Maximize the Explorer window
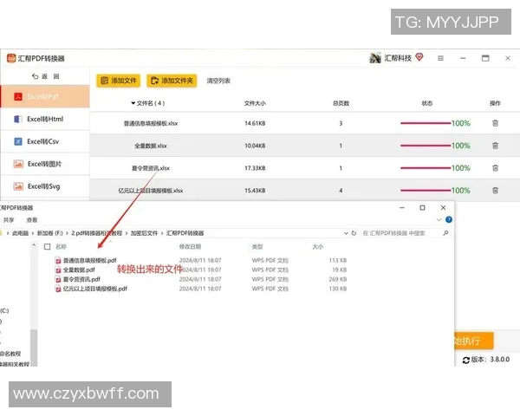The image size is (520, 416). coord(422,208)
